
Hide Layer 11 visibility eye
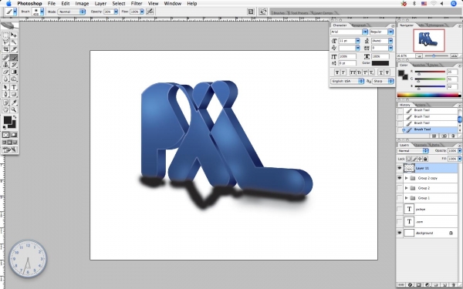click(400, 168)
